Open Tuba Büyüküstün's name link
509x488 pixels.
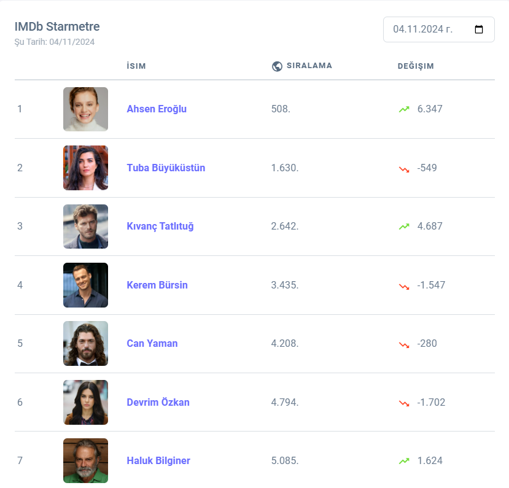click(x=166, y=168)
